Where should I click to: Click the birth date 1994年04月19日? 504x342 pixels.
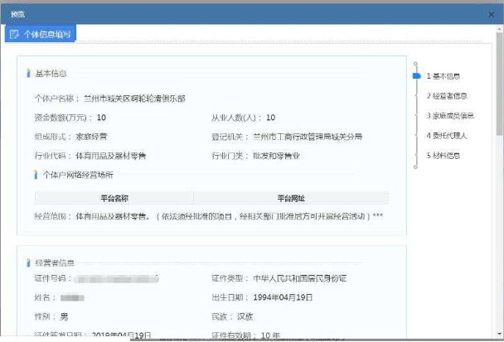(x=283, y=297)
